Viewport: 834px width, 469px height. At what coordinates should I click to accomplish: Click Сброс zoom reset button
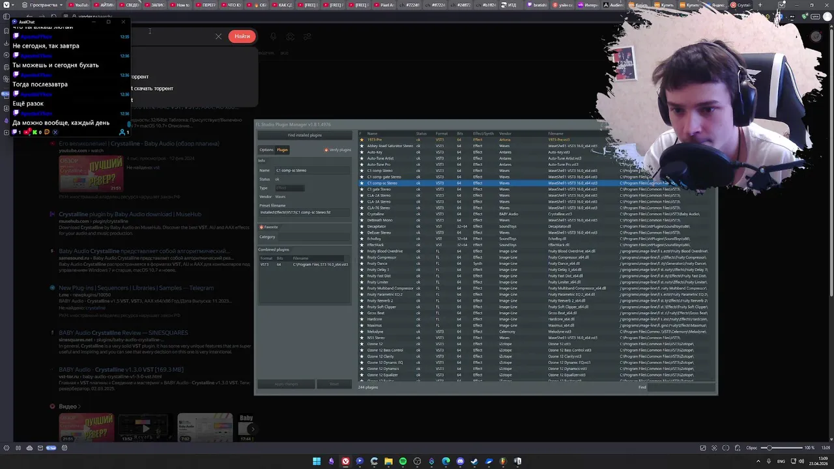click(x=751, y=448)
